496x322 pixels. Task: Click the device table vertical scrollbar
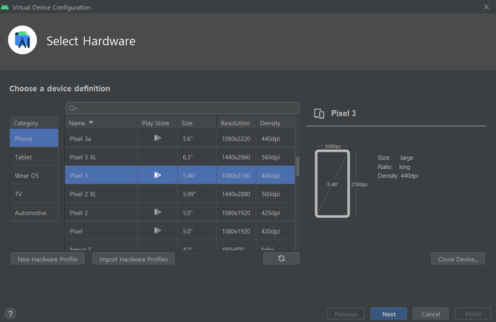298,166
